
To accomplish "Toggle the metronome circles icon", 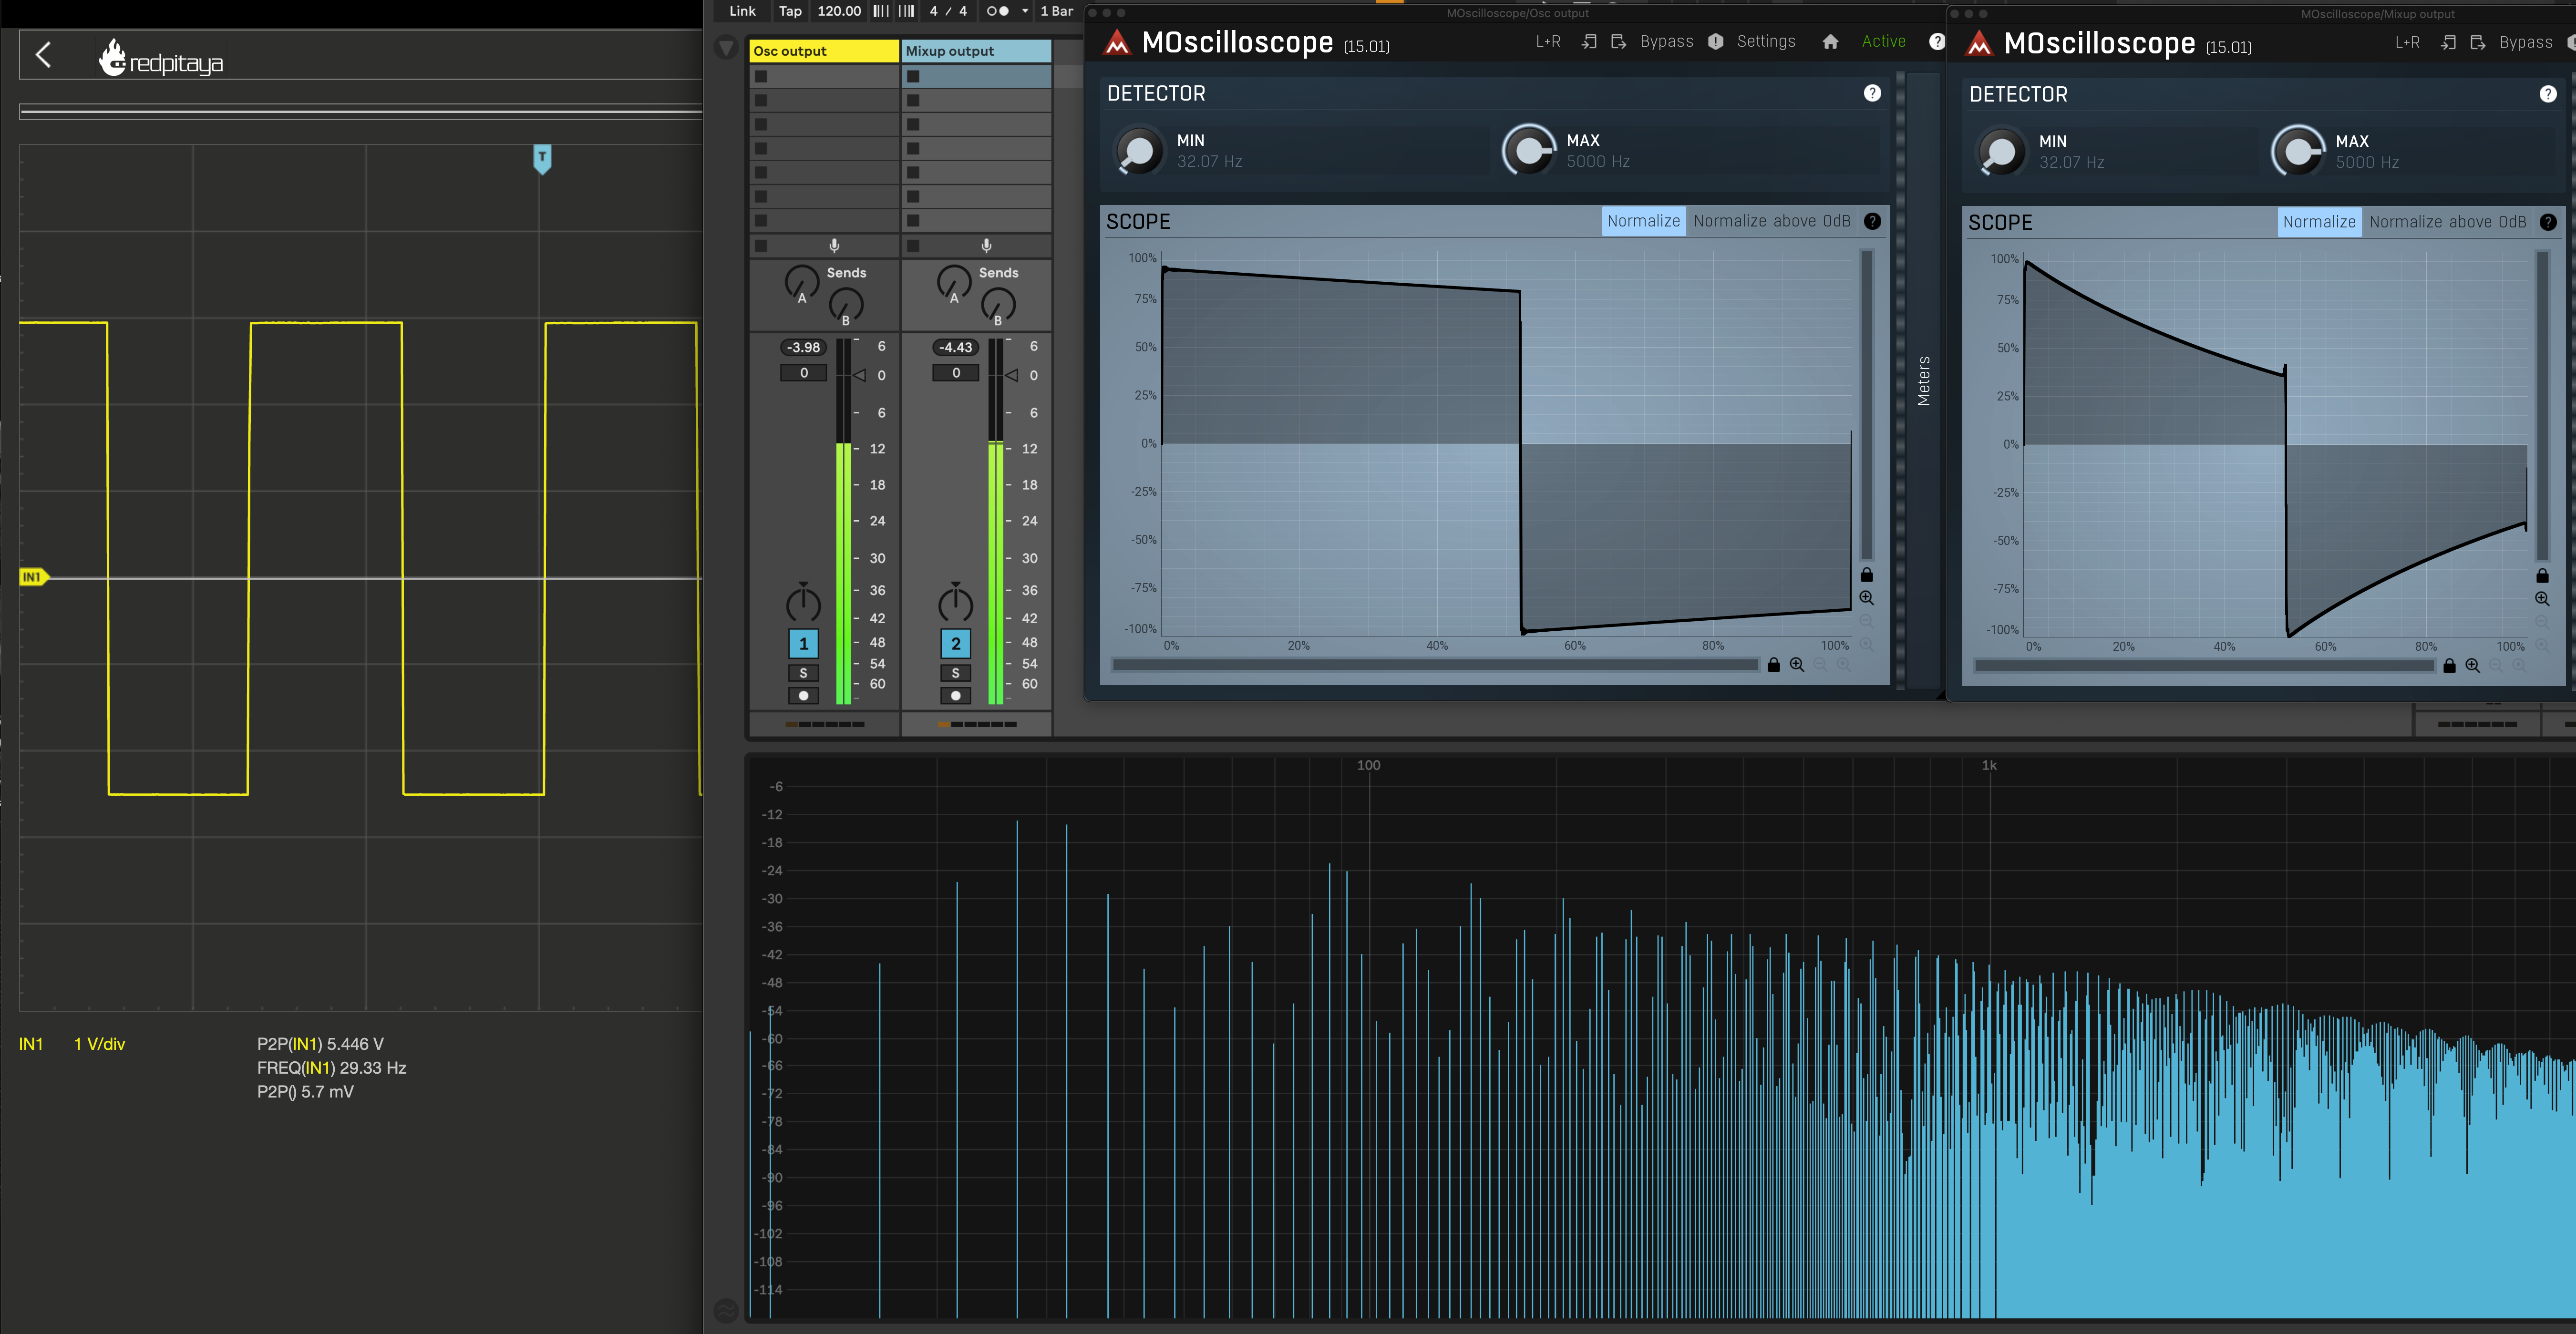I will (x=997, y=11).
